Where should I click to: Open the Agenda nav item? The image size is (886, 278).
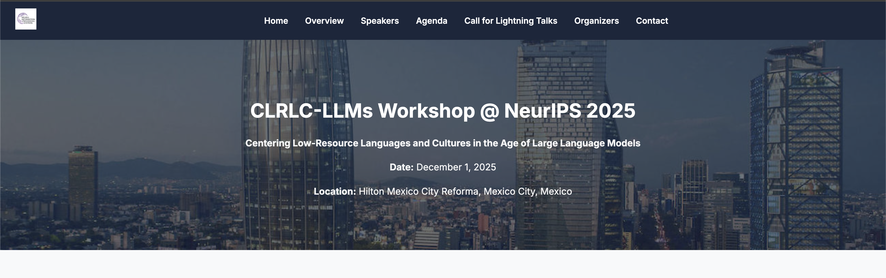(431, 21)
